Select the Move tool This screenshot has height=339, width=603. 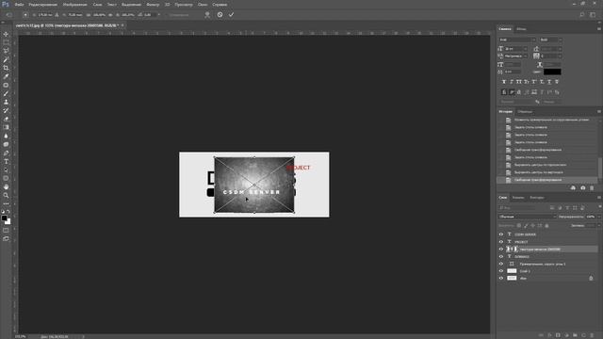[6, 34]
